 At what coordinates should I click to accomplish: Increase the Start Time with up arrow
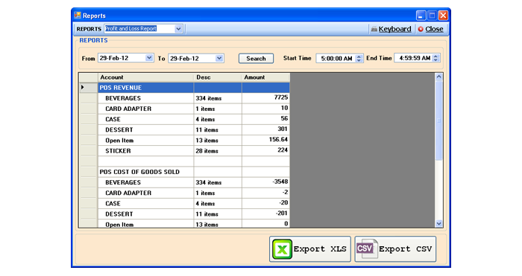tap(359, 57)
